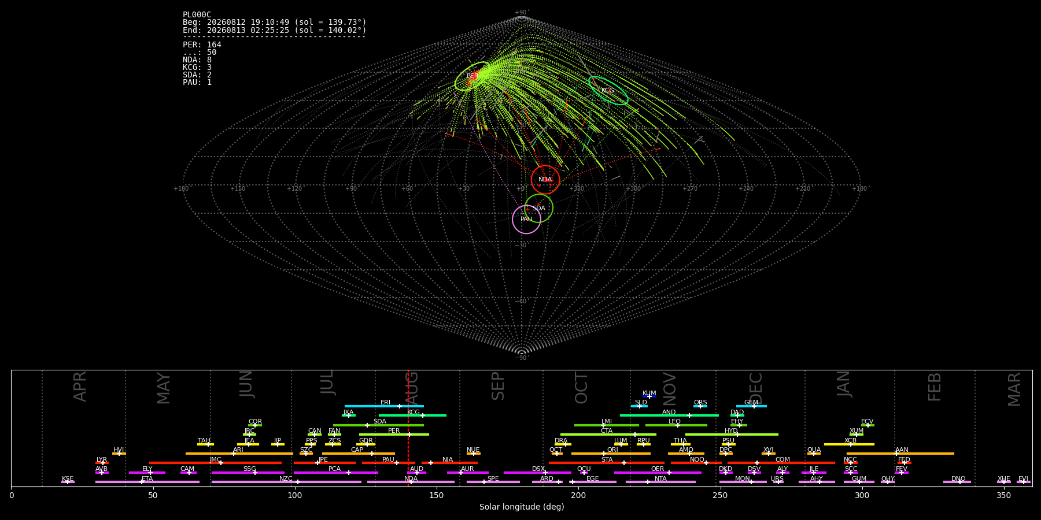Click the orange AAN shower bar
Image resolution: width=1041 pixels, height=520 pixels.
click(x=900, y=454)
